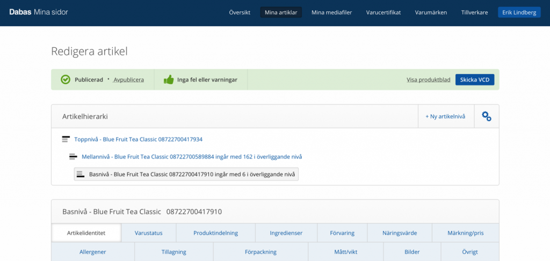Click the Basnivå - Blue Fruit Tea Classic section heading

pyautogui.click(x=142, y=212)
